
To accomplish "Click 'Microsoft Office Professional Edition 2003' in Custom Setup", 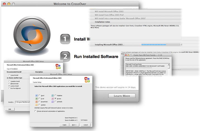I will point(47,78).
